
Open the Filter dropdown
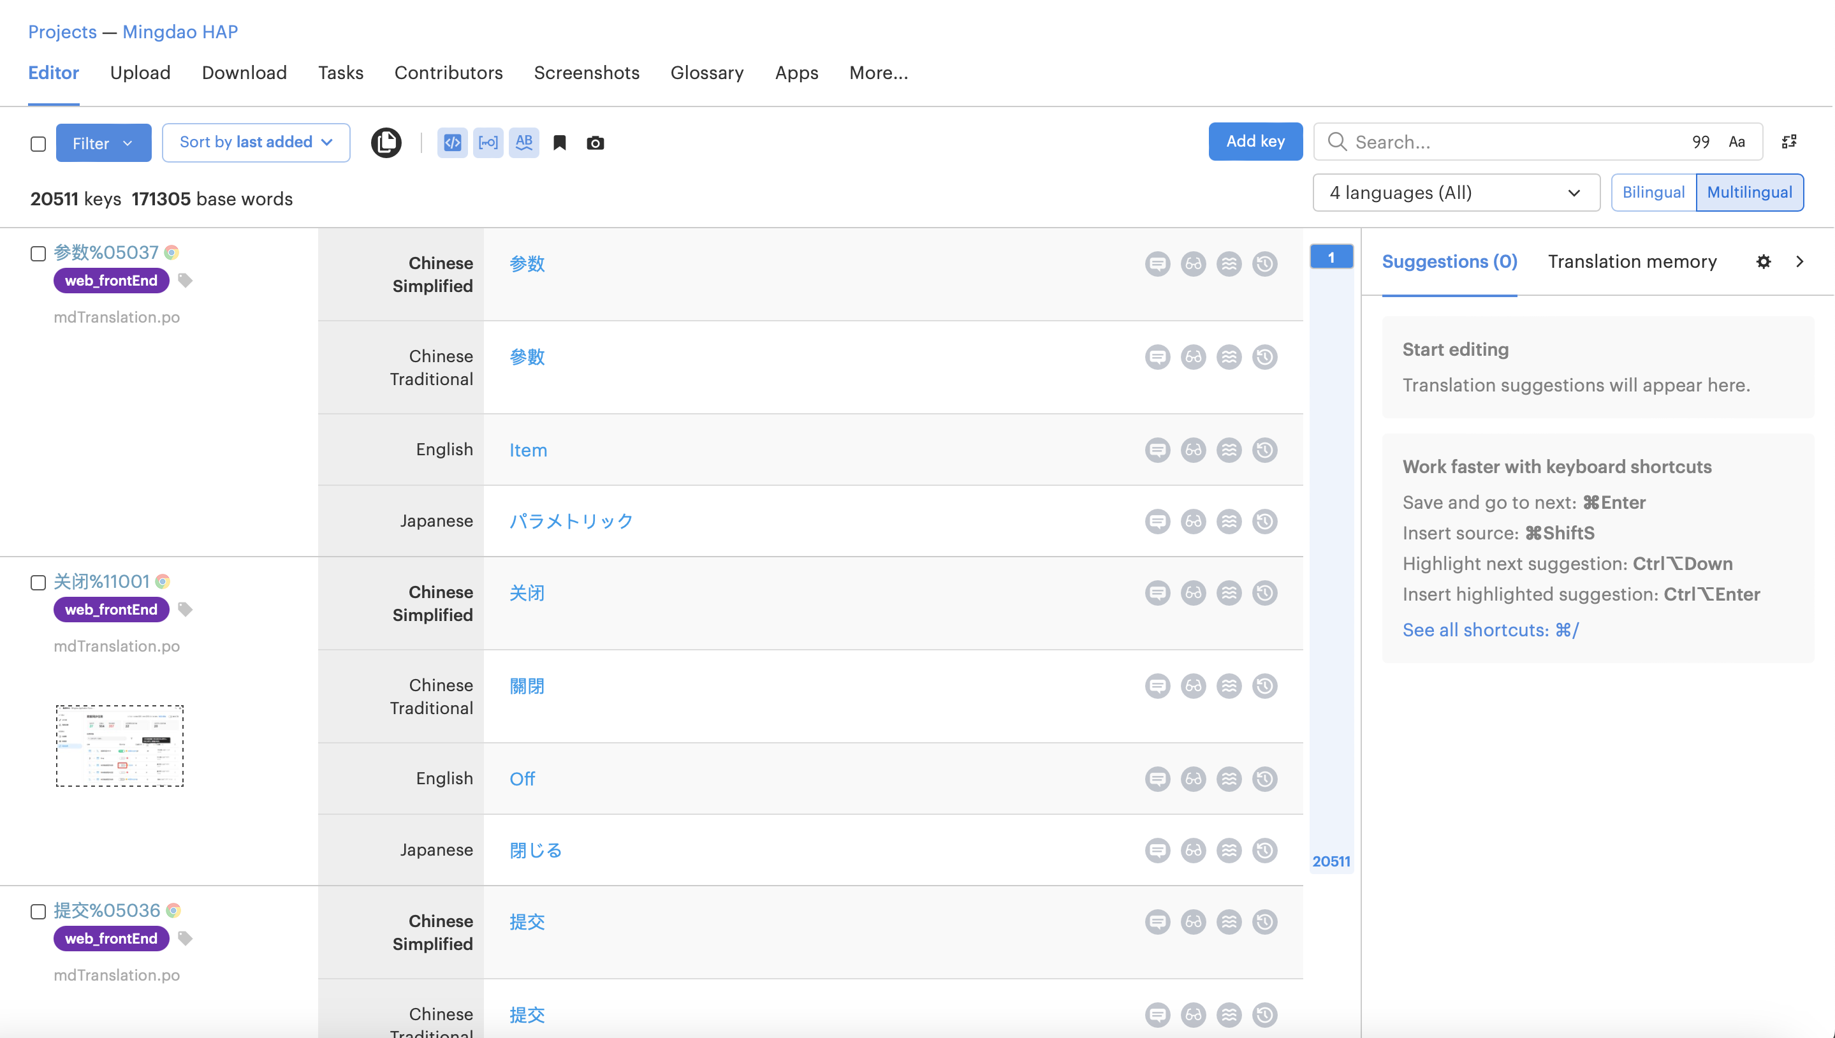pos(103,143)
